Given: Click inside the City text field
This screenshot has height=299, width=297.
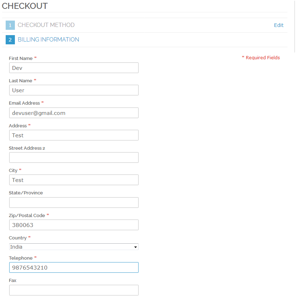Looking at the screenshot, I should (x=74, y=180).
